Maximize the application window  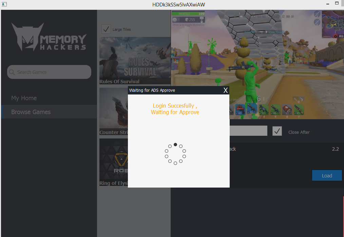(x=337, y=3)
